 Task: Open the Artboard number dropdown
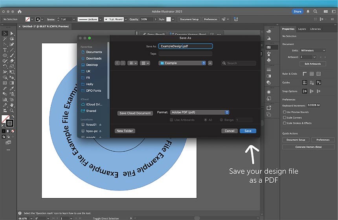click(x=314, y=57)
